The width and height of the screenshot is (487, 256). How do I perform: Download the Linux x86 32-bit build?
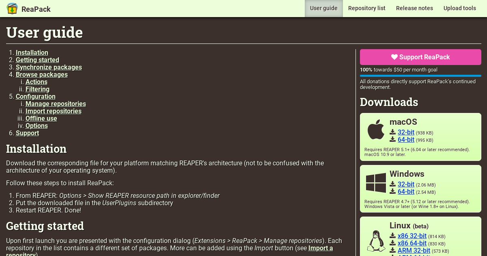(x=412, y=236)
